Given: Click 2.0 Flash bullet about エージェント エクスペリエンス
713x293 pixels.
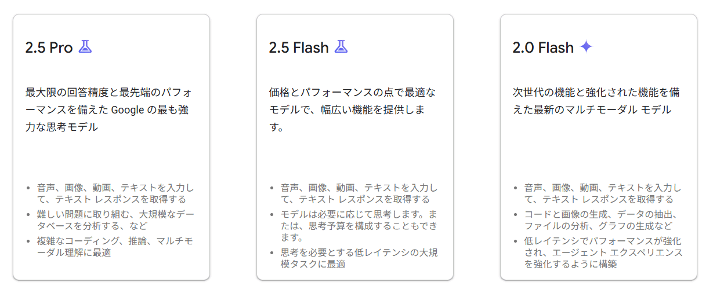Looking at the screenshot, I should [603, 252].
